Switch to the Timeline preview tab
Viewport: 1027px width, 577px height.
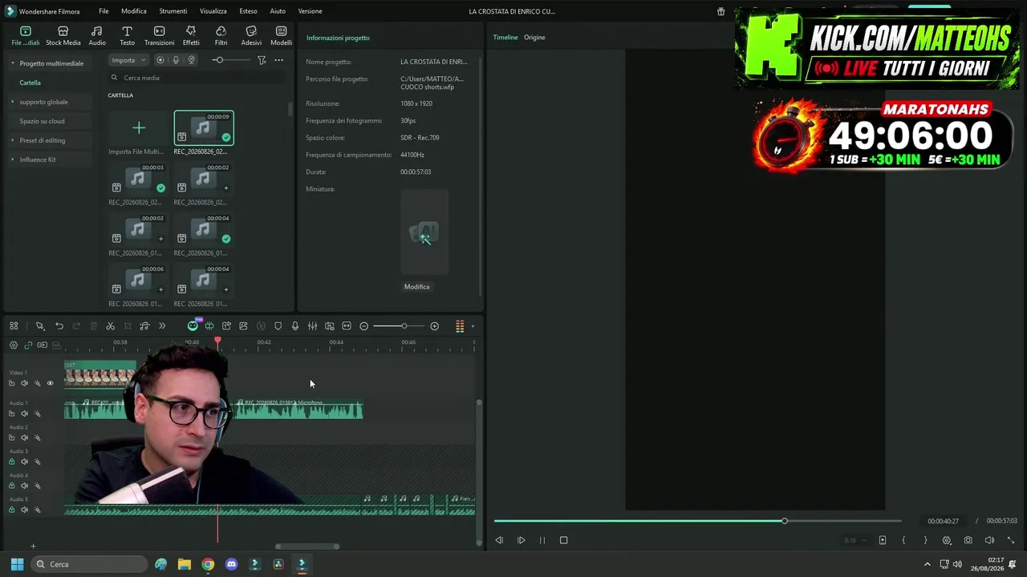(x=505, y=38)
